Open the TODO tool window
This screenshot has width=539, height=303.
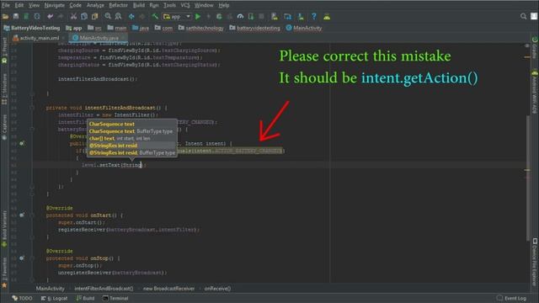(x=23, y=298)
